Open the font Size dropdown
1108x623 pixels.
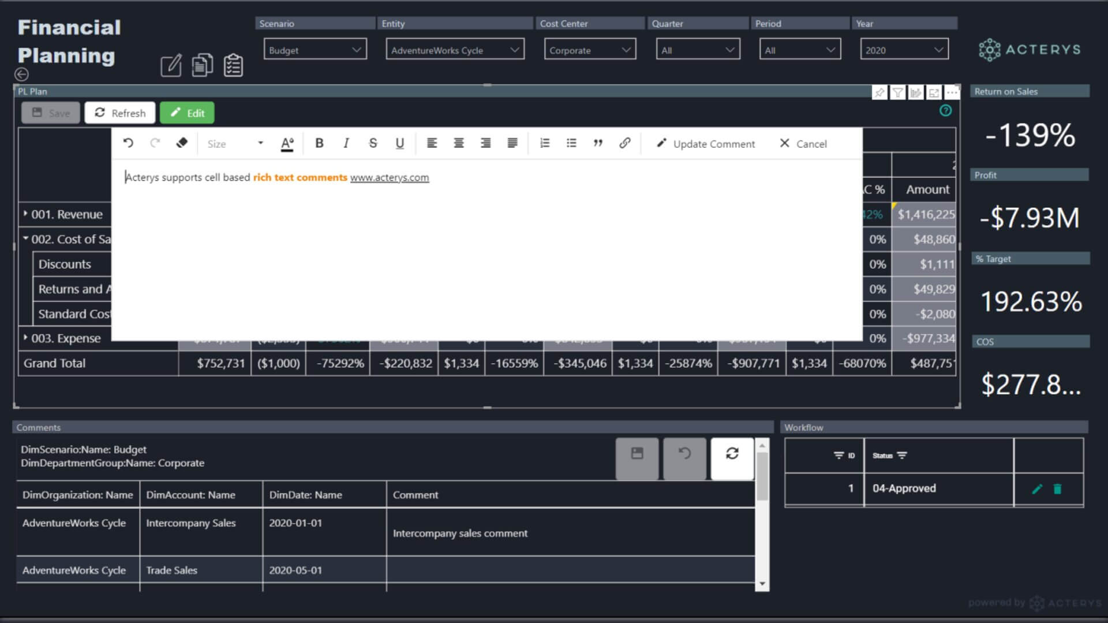point(235,144)
